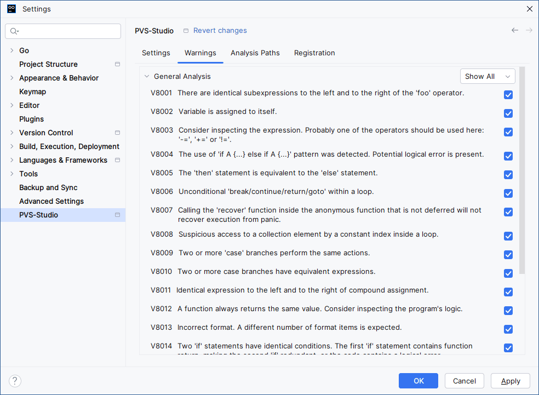Uncheck the V8001 identical subexpressions warning

[x=508, y=95]
